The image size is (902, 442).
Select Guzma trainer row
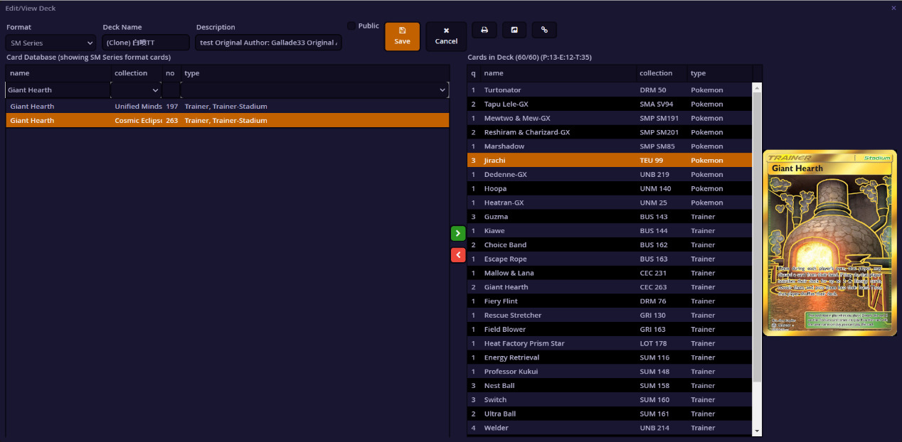tap(610, 217)
